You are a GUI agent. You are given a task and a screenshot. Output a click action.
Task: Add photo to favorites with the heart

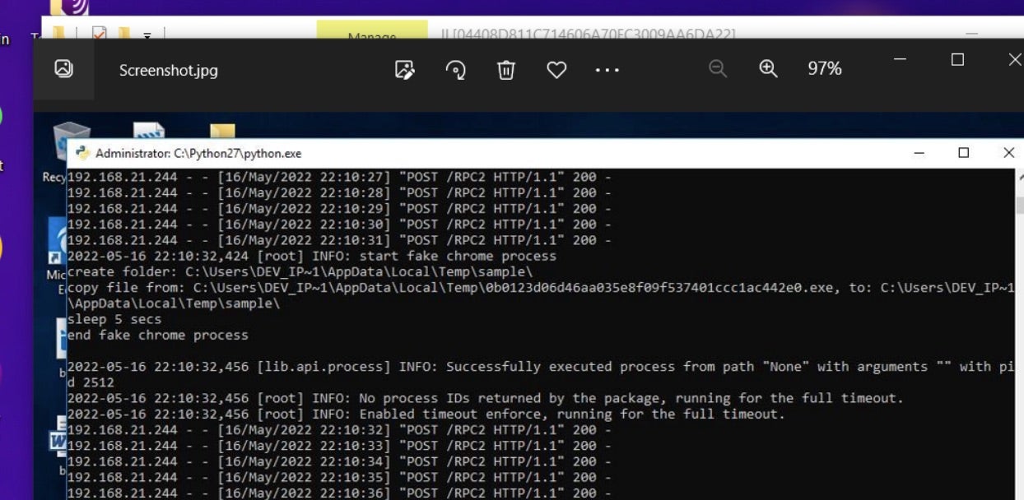pyautogui.click(x=556, y=70)
